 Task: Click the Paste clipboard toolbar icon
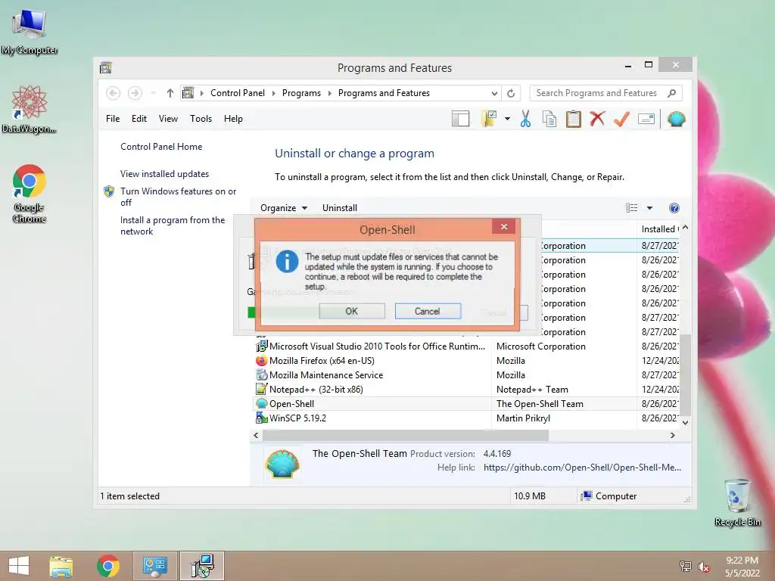coord(574,119)
